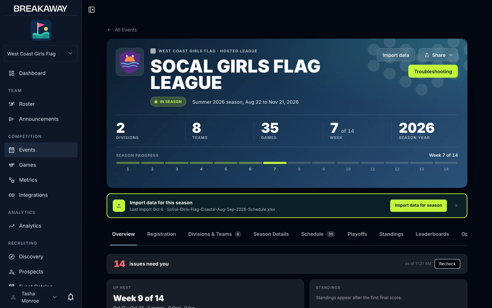Image resolution: width=492 pixels, height=308 pixels.
Task: Expand Tasha Monroe user menu
Action: (x=34, y=297)
